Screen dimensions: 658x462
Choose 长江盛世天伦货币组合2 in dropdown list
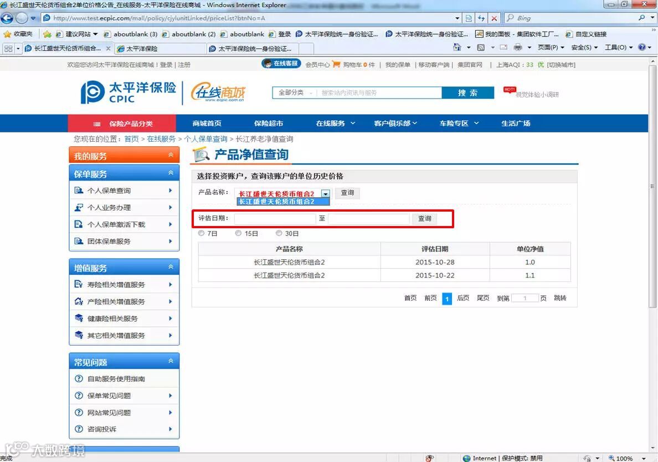(283, 202)
